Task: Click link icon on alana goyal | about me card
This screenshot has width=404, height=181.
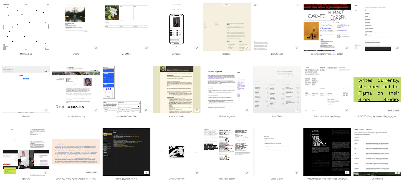Action: [147, 172]
